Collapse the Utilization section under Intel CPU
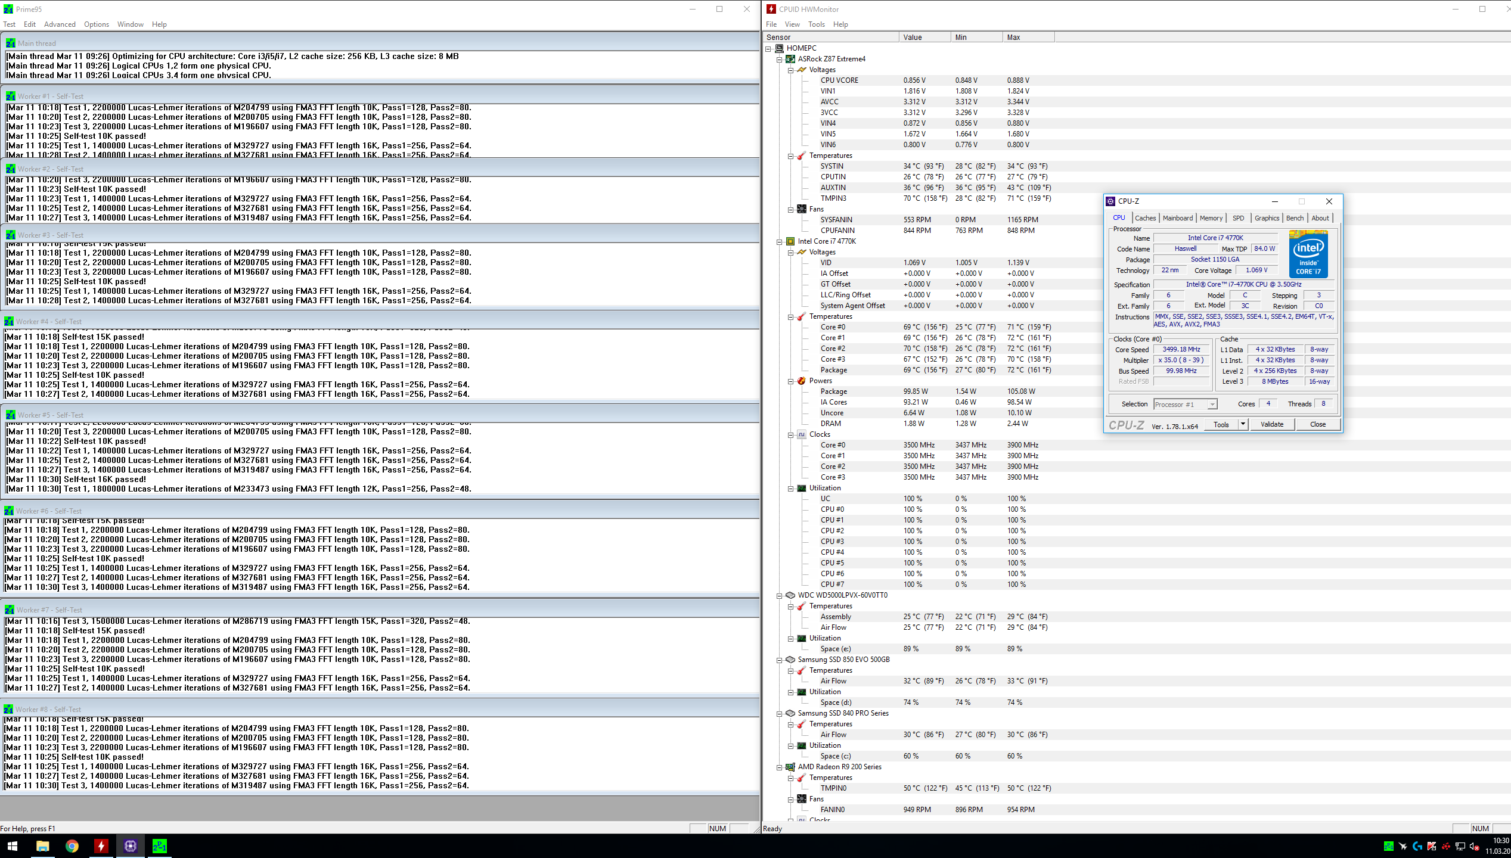Image resolution: width=1511 pixels, height=858 pixels. coord(790,488)
